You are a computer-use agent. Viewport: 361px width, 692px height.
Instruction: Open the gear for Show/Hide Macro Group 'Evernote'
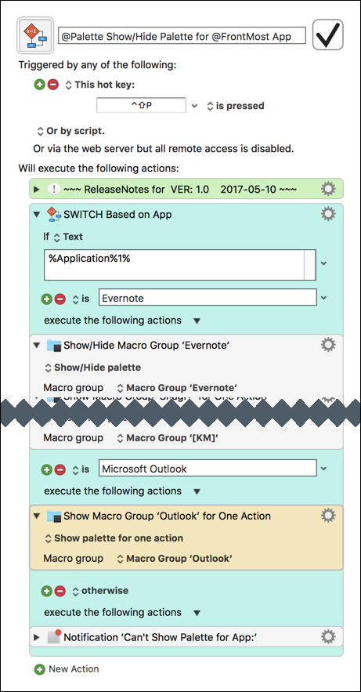328,345
